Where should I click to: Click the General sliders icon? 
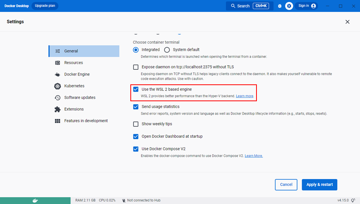(x=58, y=51)
